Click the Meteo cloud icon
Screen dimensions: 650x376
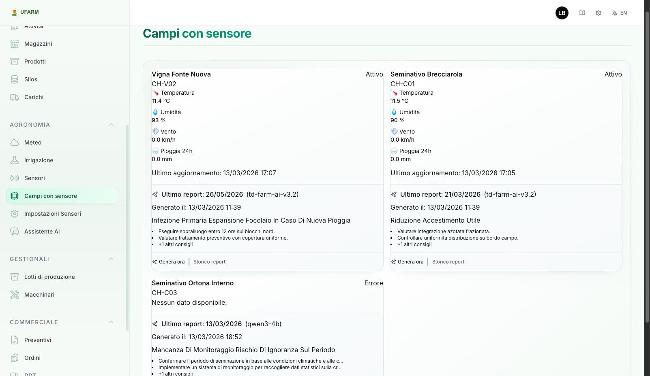click(15, 142)
